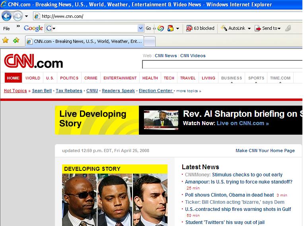Click the Google toolbar bookmarks icon
Viewport: 304px width, 226px height.
pos(170,28)
